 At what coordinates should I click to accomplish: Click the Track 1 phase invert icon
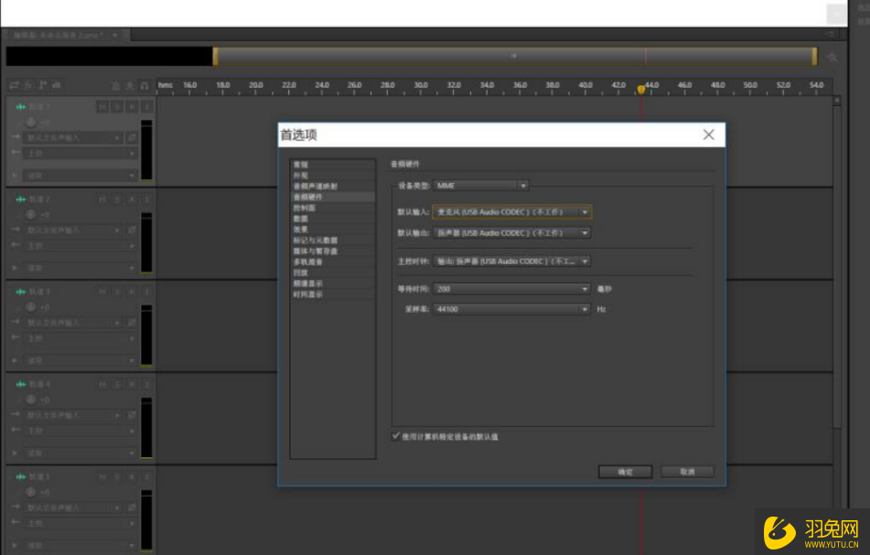pyautogui.click(x=133, y=138)
